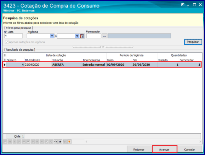
Task: Click the 30/09/2020 Fim date cell
Action: [145, 65]
